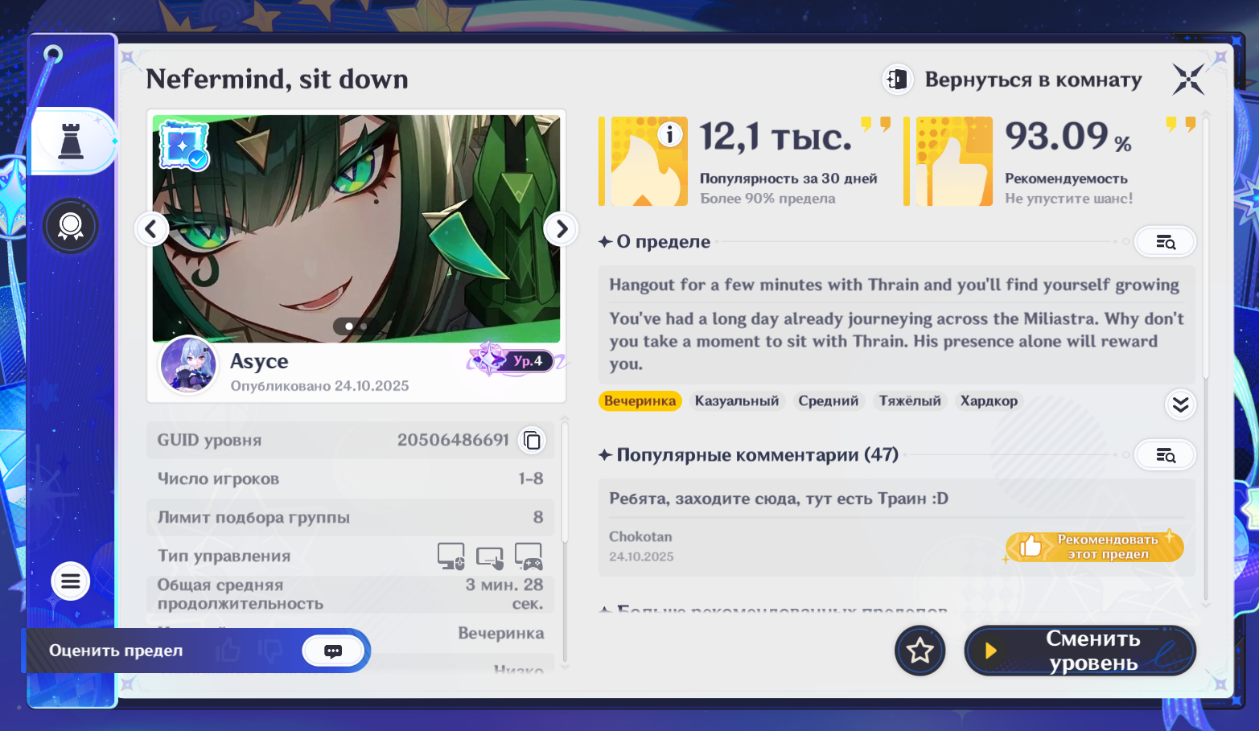Click the verified stage badge icon
The image size is (1259, 731).
[184, 145]
